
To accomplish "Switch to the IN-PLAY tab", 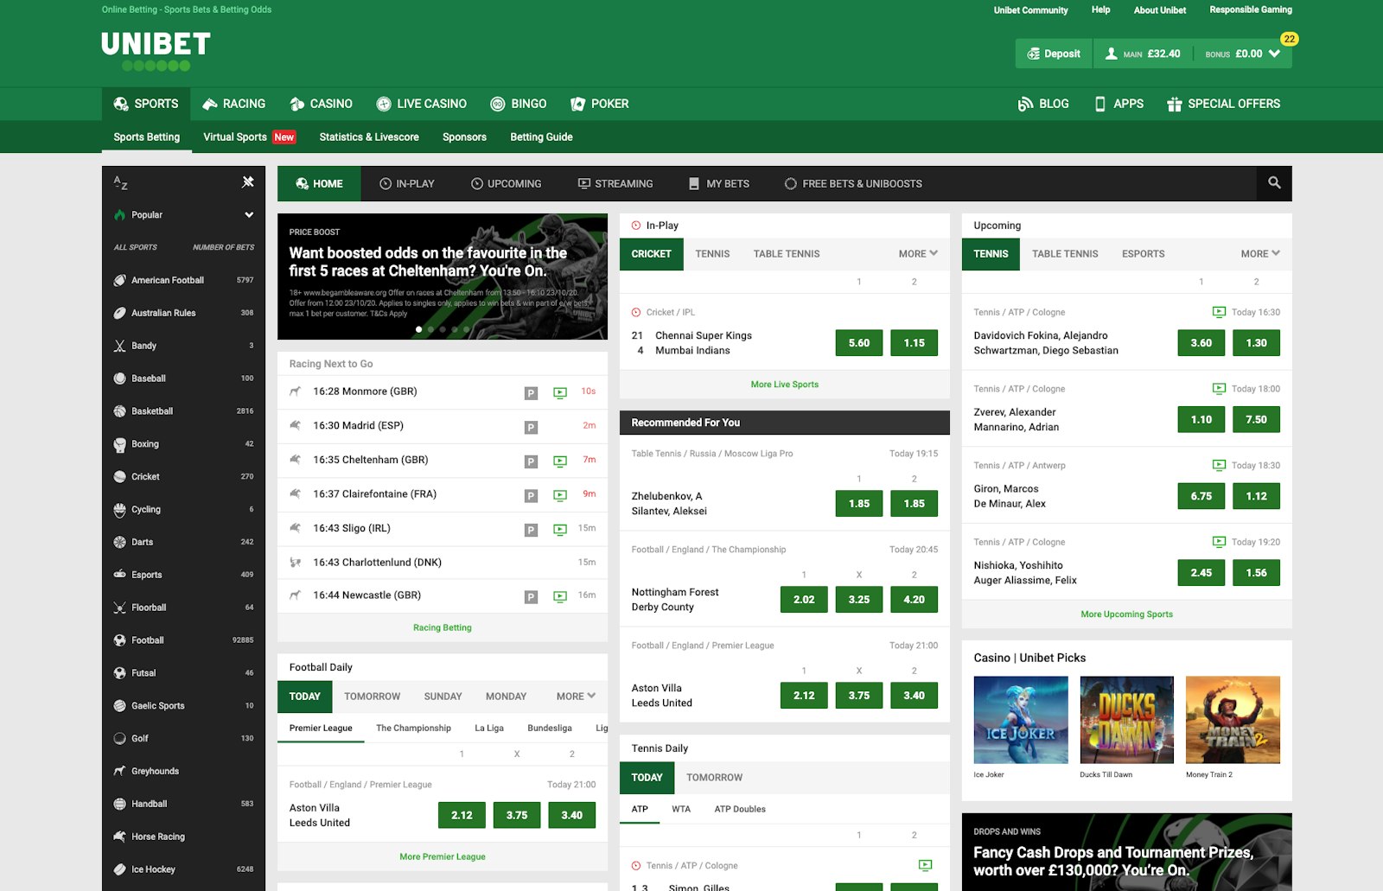I will (406, 183).
